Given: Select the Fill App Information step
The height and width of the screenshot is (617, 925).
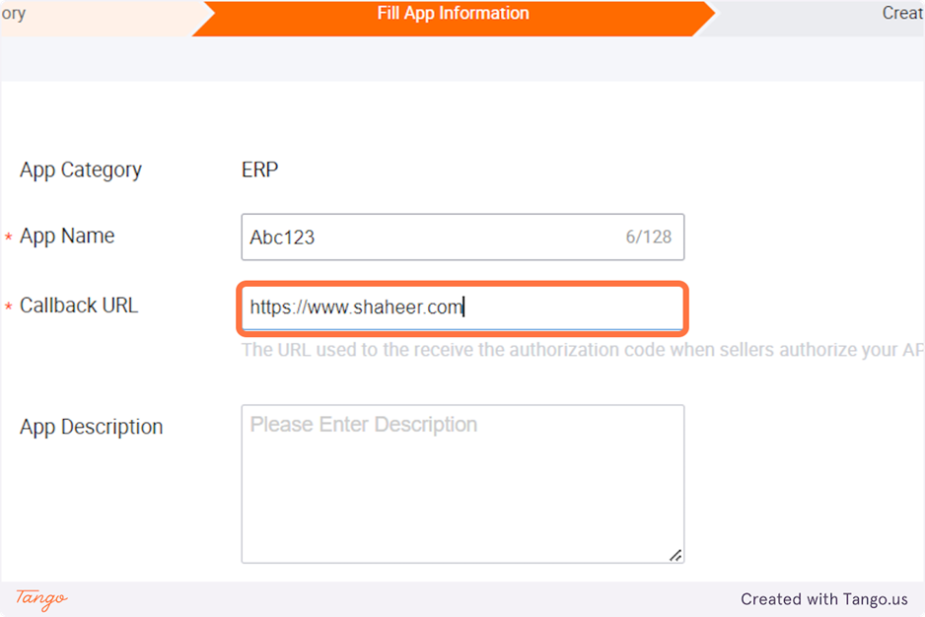Looking at the screenshot, I should 453,14.
